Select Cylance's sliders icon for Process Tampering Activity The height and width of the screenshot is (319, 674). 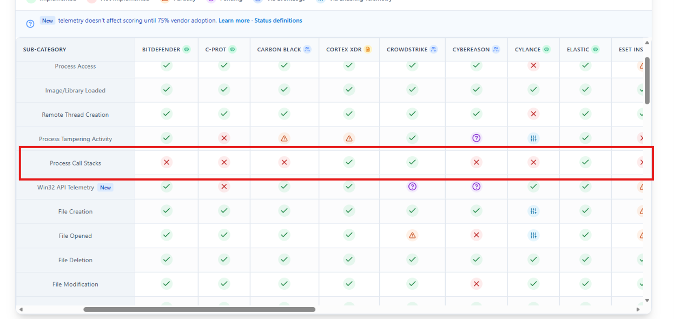pyautogui.click(x=534, y=138)
